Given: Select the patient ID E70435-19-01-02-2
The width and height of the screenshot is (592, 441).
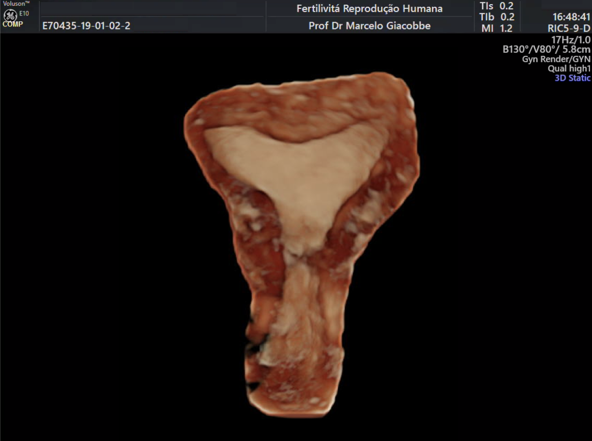Looking at the screenshot, I should [86, 26].
